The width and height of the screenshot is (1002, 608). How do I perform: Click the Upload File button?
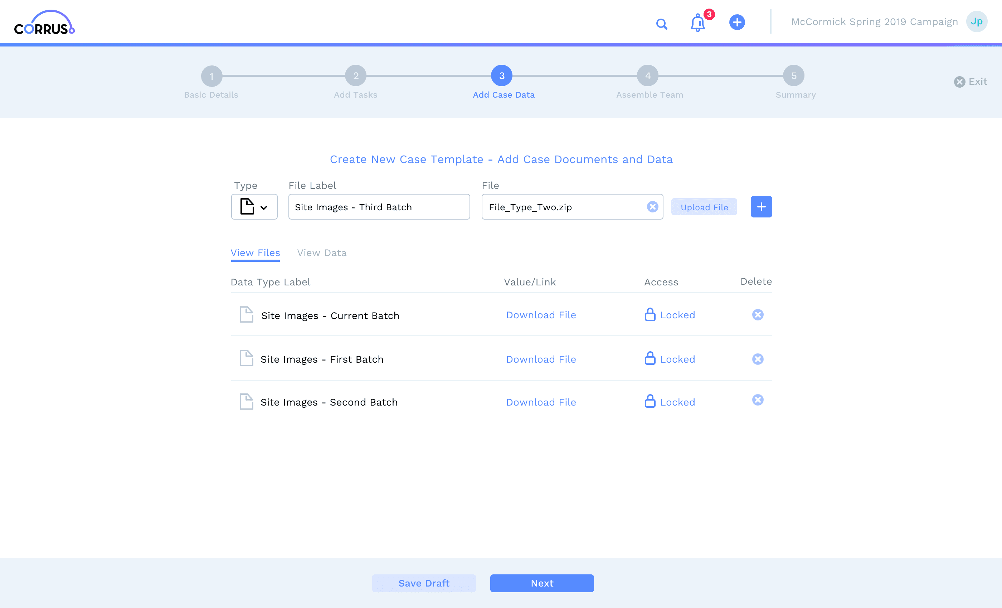pos(704,207)
